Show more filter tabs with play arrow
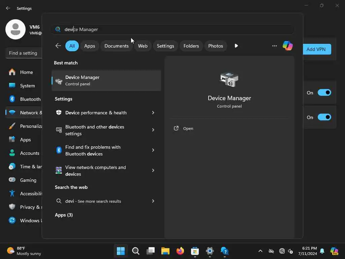Viewport: 345px width, 259px height. 236,46
